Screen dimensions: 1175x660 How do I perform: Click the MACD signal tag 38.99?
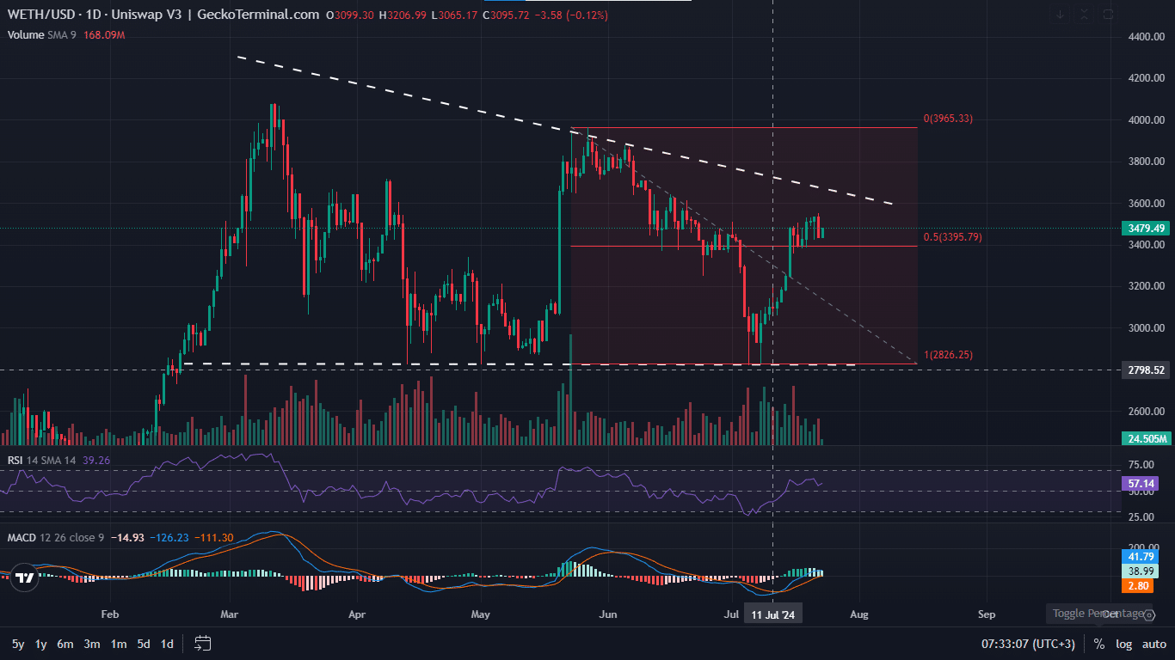pos(1142,571)
